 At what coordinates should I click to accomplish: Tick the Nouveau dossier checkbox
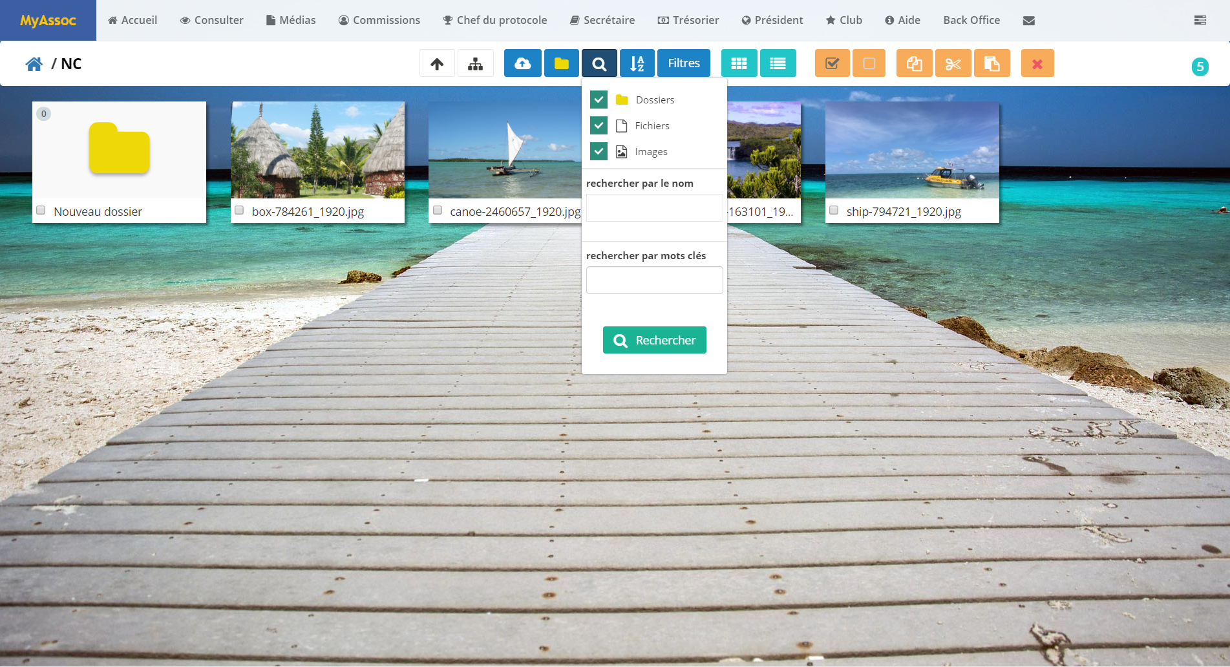tap(41, 210)
